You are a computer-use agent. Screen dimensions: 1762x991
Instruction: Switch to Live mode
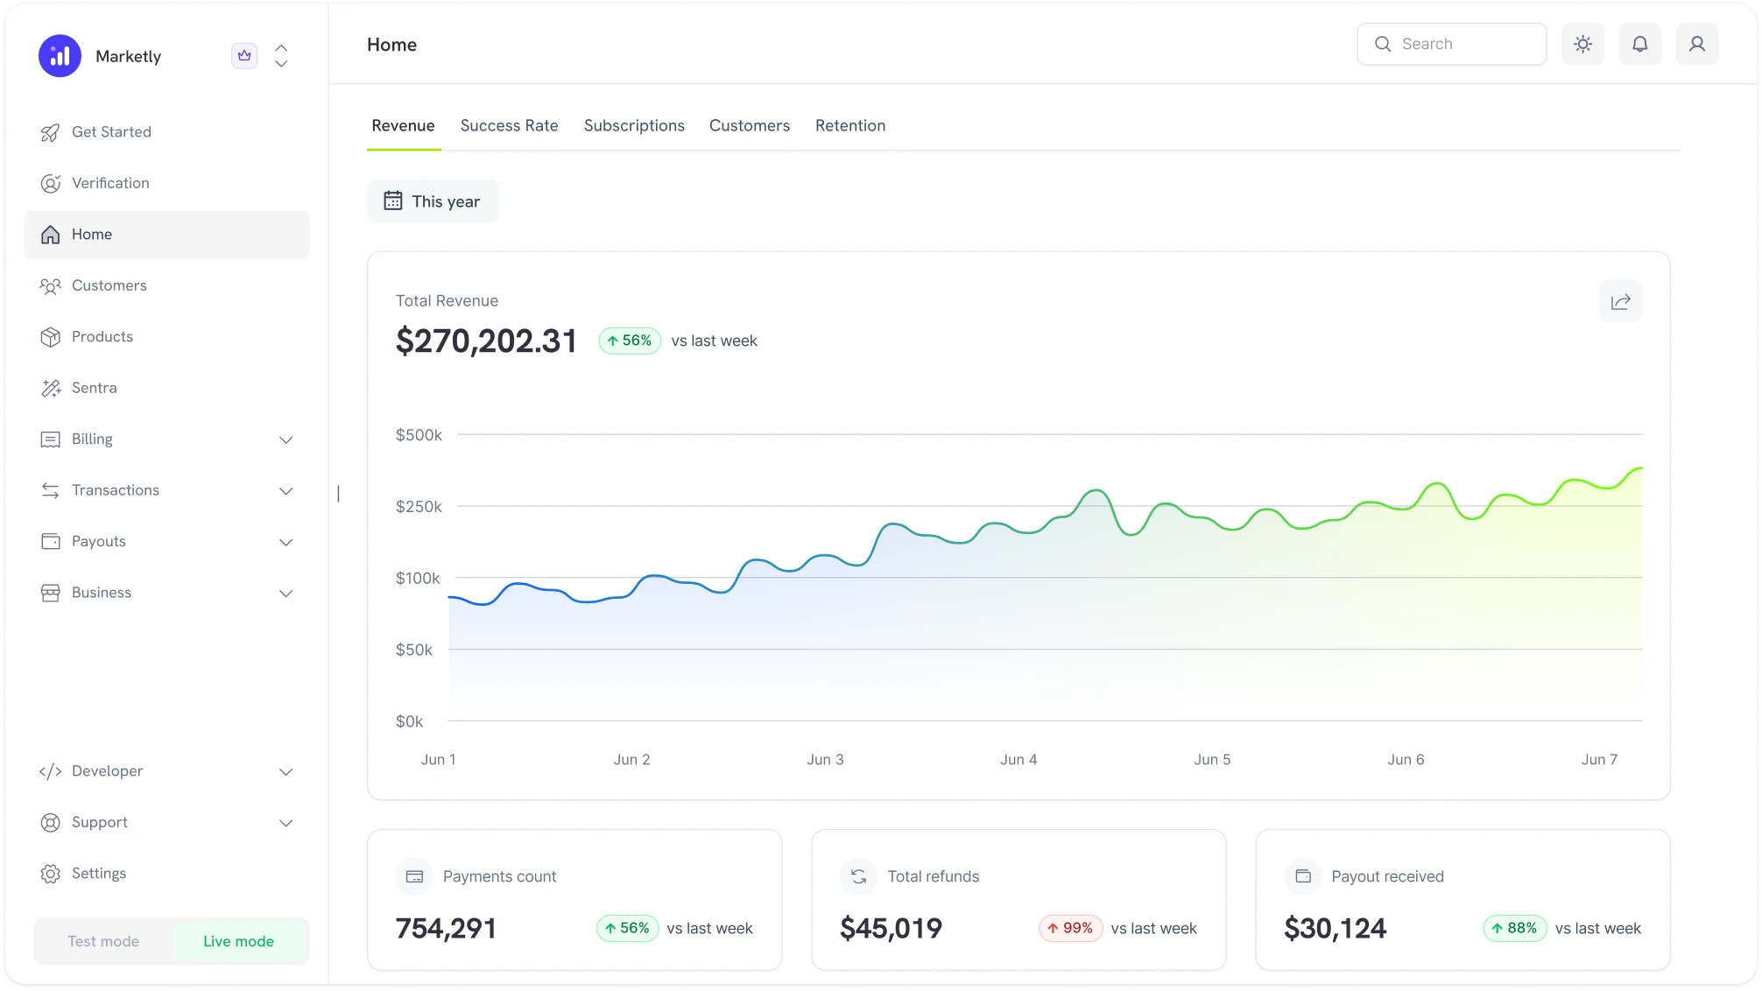[237, 941]
